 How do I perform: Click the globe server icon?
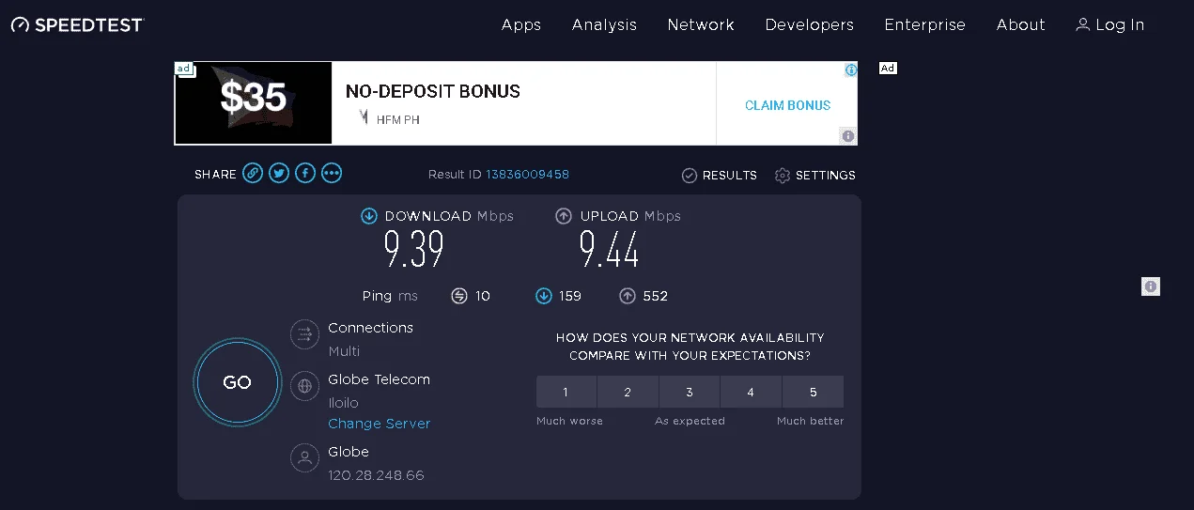304,386
